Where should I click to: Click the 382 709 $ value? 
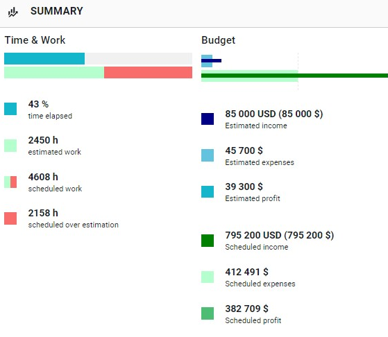tap(247, 309)
